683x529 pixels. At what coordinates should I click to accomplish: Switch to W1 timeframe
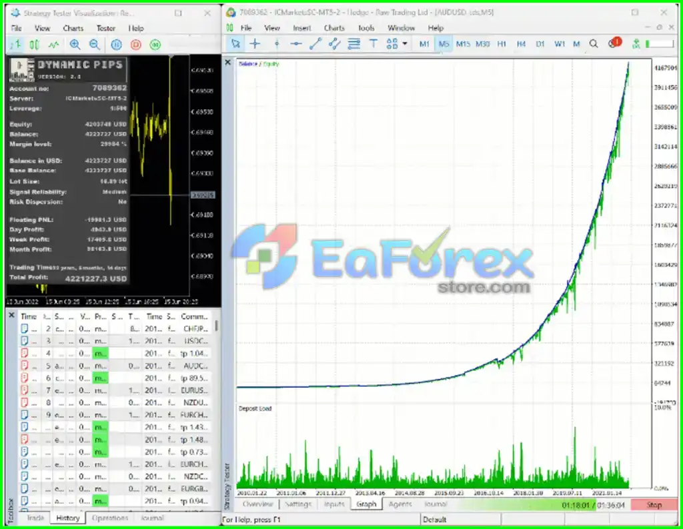click(x=560, y=44)
